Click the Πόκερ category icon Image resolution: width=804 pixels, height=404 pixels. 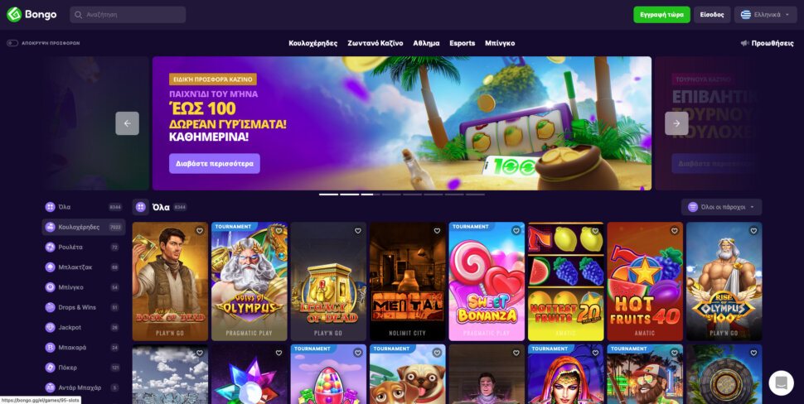(x=50, y=368)
